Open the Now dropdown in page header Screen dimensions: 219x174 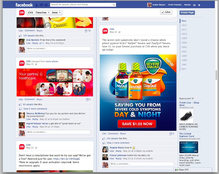[x=56, y=13]
